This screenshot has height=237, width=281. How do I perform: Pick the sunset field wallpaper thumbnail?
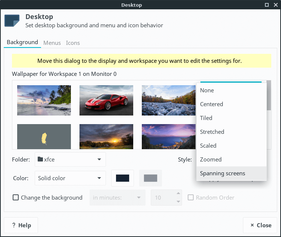[106, 137]
